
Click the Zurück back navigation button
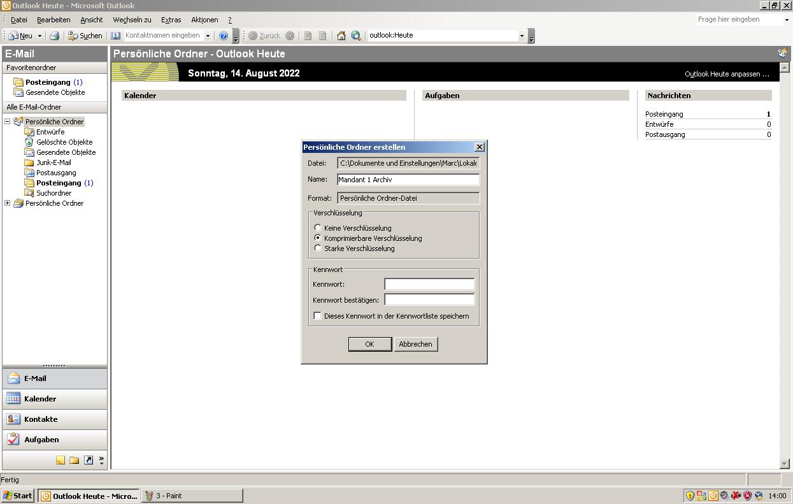coord(264,36)
